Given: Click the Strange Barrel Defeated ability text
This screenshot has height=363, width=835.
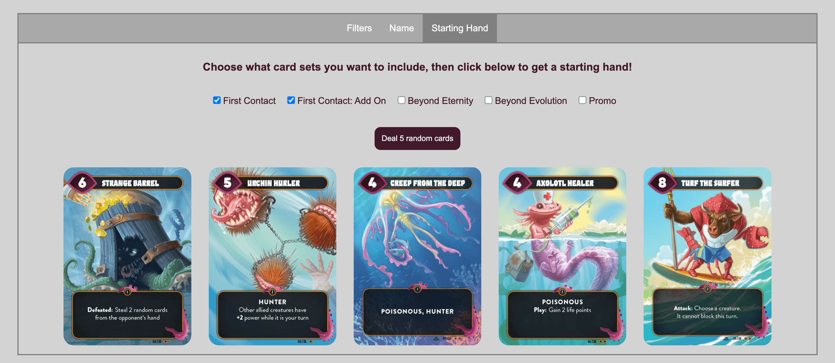Looking at the screenshot, I should click(x=127, y=314).
